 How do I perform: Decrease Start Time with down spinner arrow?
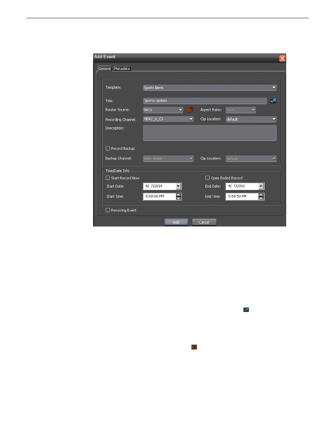tap(178, 198)
